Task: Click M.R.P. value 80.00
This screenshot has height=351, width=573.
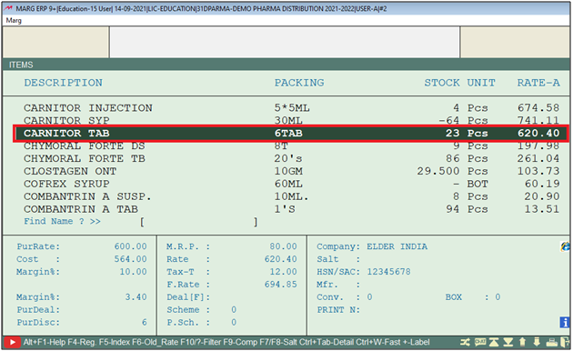Action: (x=283, y=246)
